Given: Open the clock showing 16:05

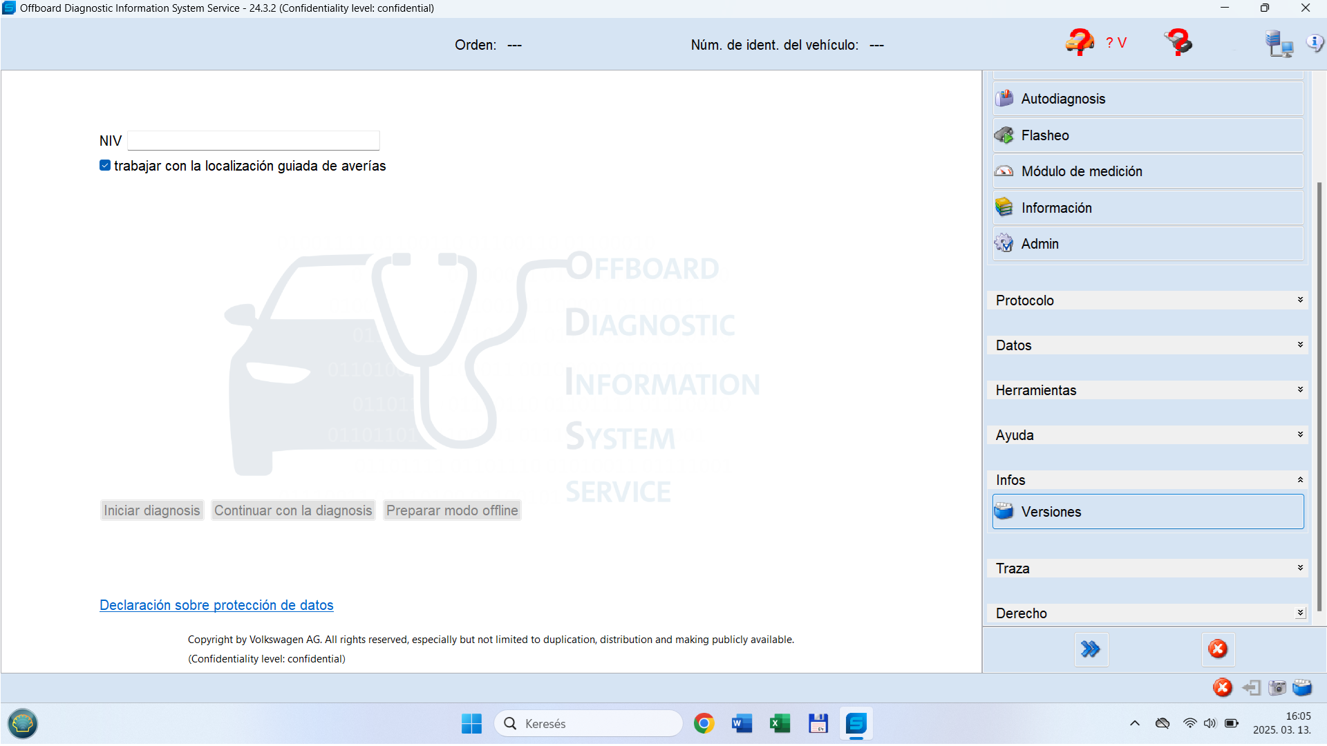Looking at the screenshot, I should tap(1281, 723).
